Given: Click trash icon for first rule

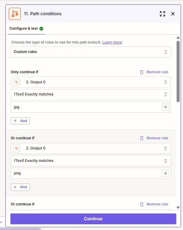Looking at the screenshot, I should click(x=141, y=72).
